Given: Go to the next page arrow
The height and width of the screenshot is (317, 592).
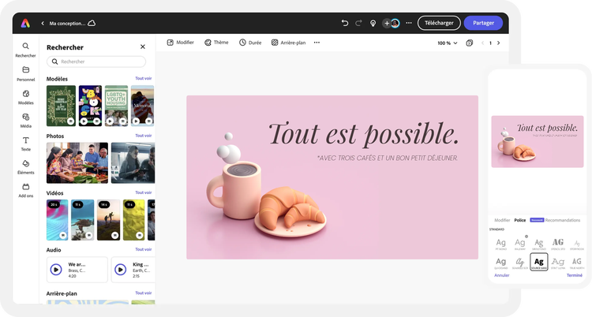Looking at the screenshot, I should point(498,43).
